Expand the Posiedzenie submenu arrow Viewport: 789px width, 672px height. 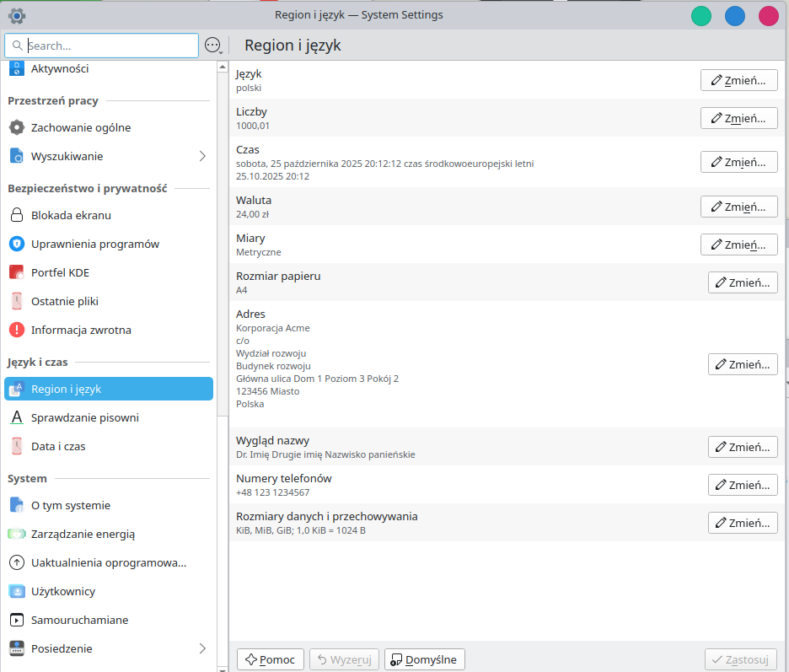pos(202,648)
